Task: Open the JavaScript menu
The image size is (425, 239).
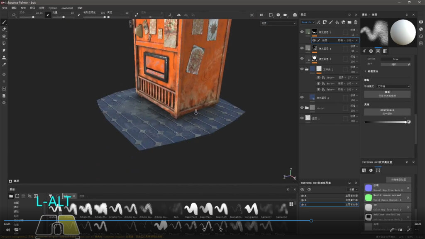Action: point(67,8)
